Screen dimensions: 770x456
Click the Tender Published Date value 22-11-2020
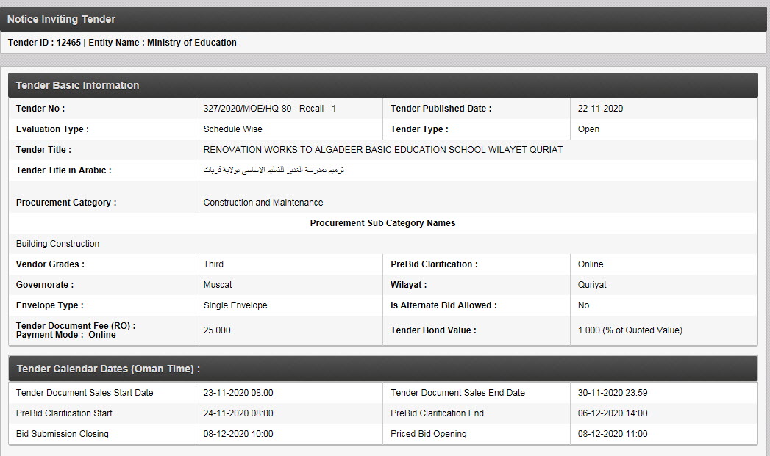(600, 109)
